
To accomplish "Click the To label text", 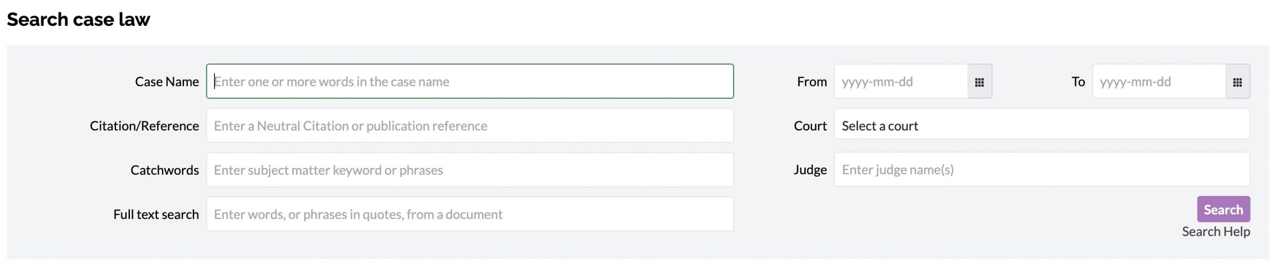I will 1077,82.
